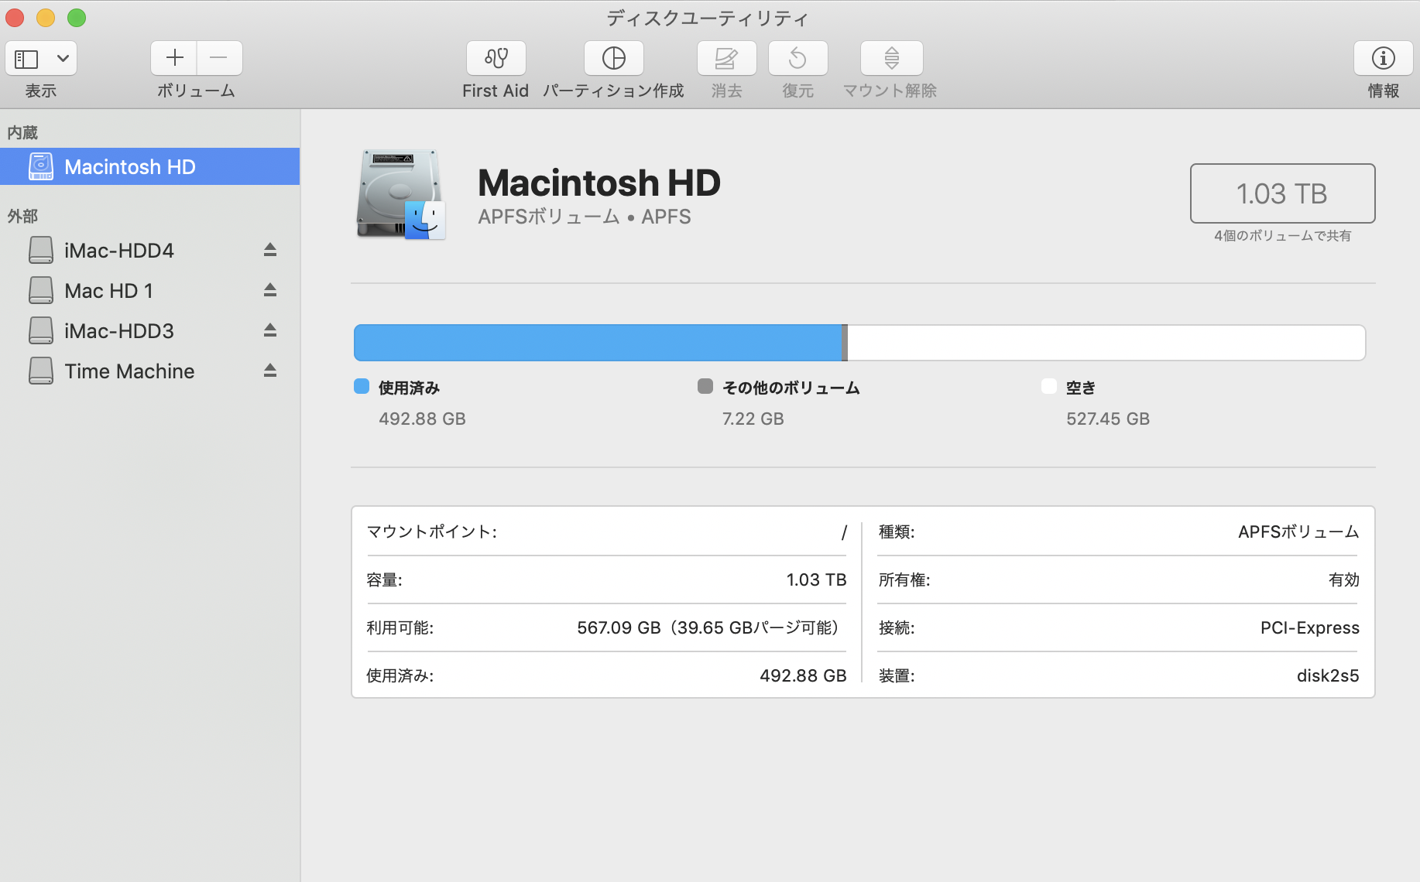
Task: Eject the Time Machine disk
Action: click(269, 371)
